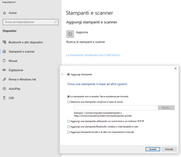
Task: Click the 'Stampanti e scanner' page title
Action: click(x=89, y=13)
